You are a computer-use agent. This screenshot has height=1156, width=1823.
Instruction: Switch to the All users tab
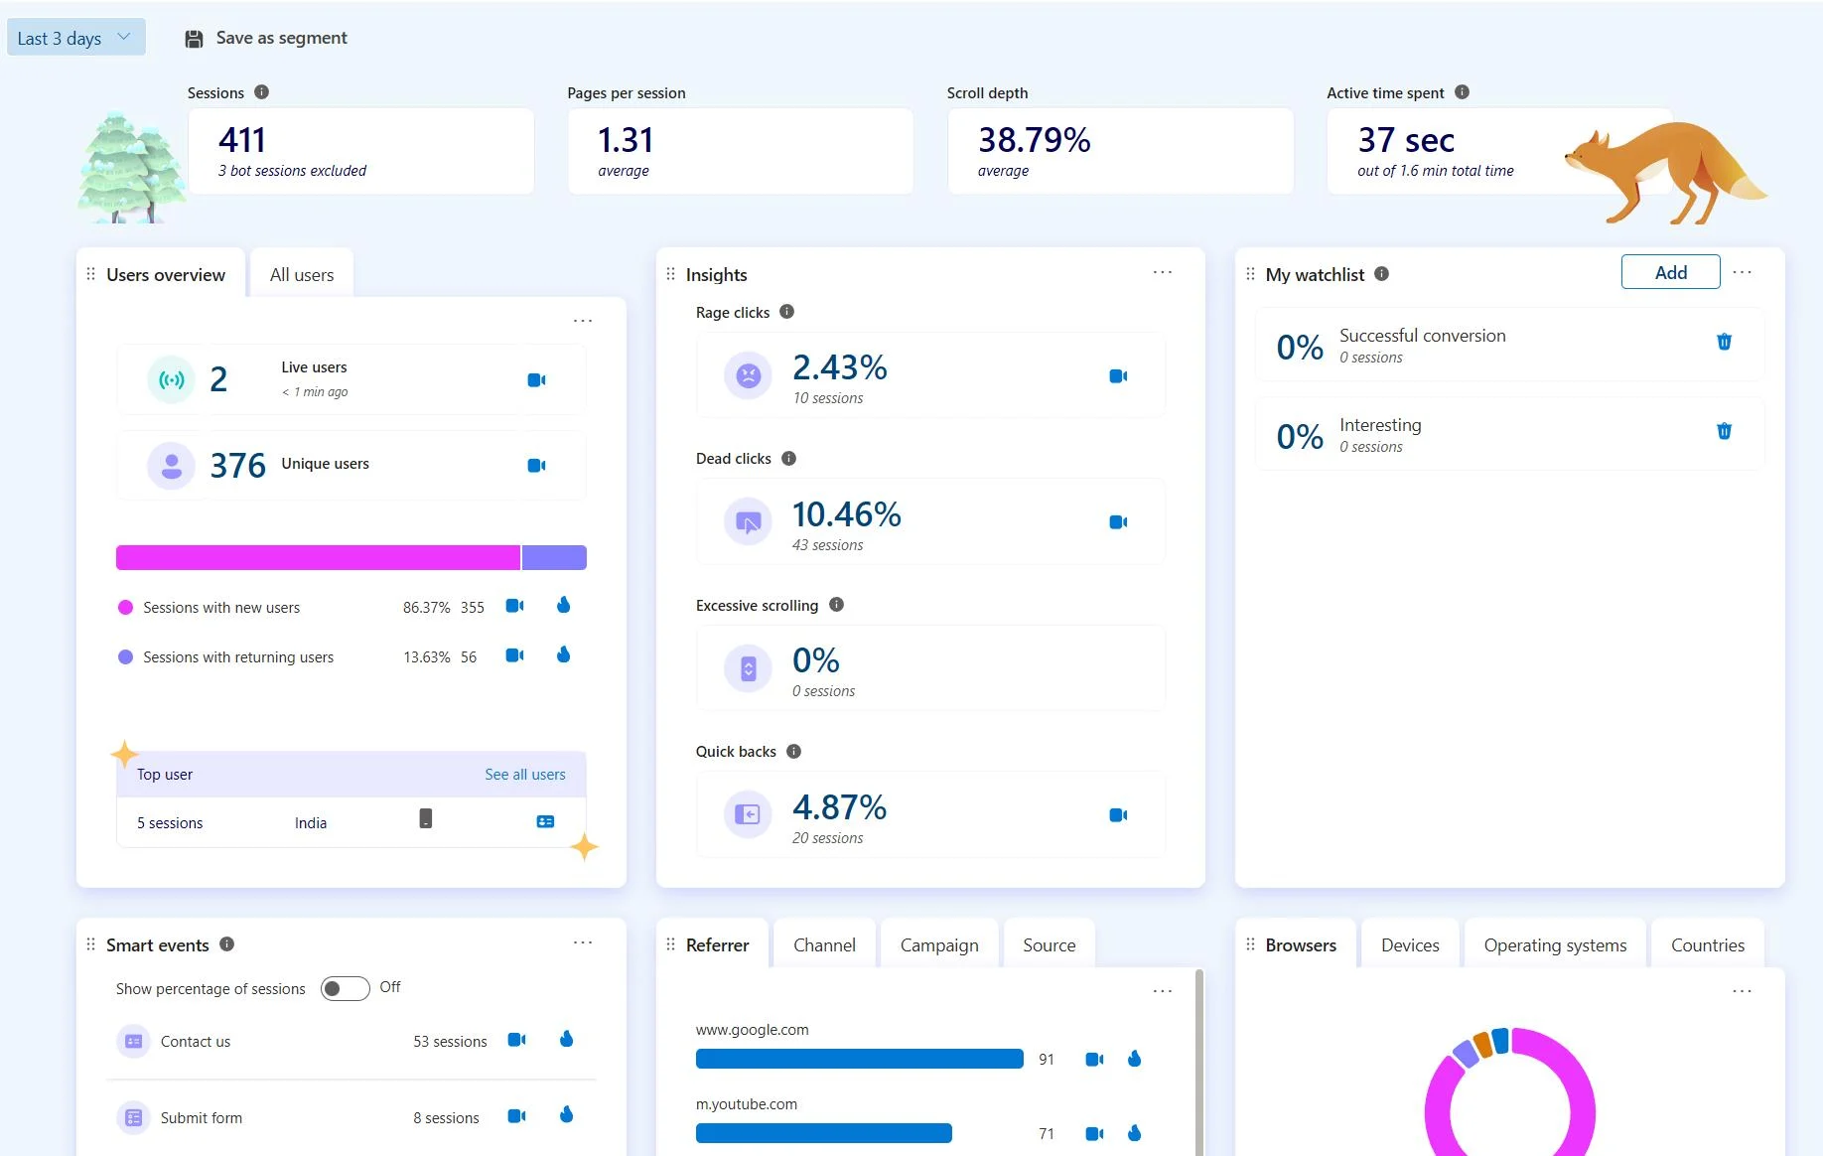[x=302, y=275]
